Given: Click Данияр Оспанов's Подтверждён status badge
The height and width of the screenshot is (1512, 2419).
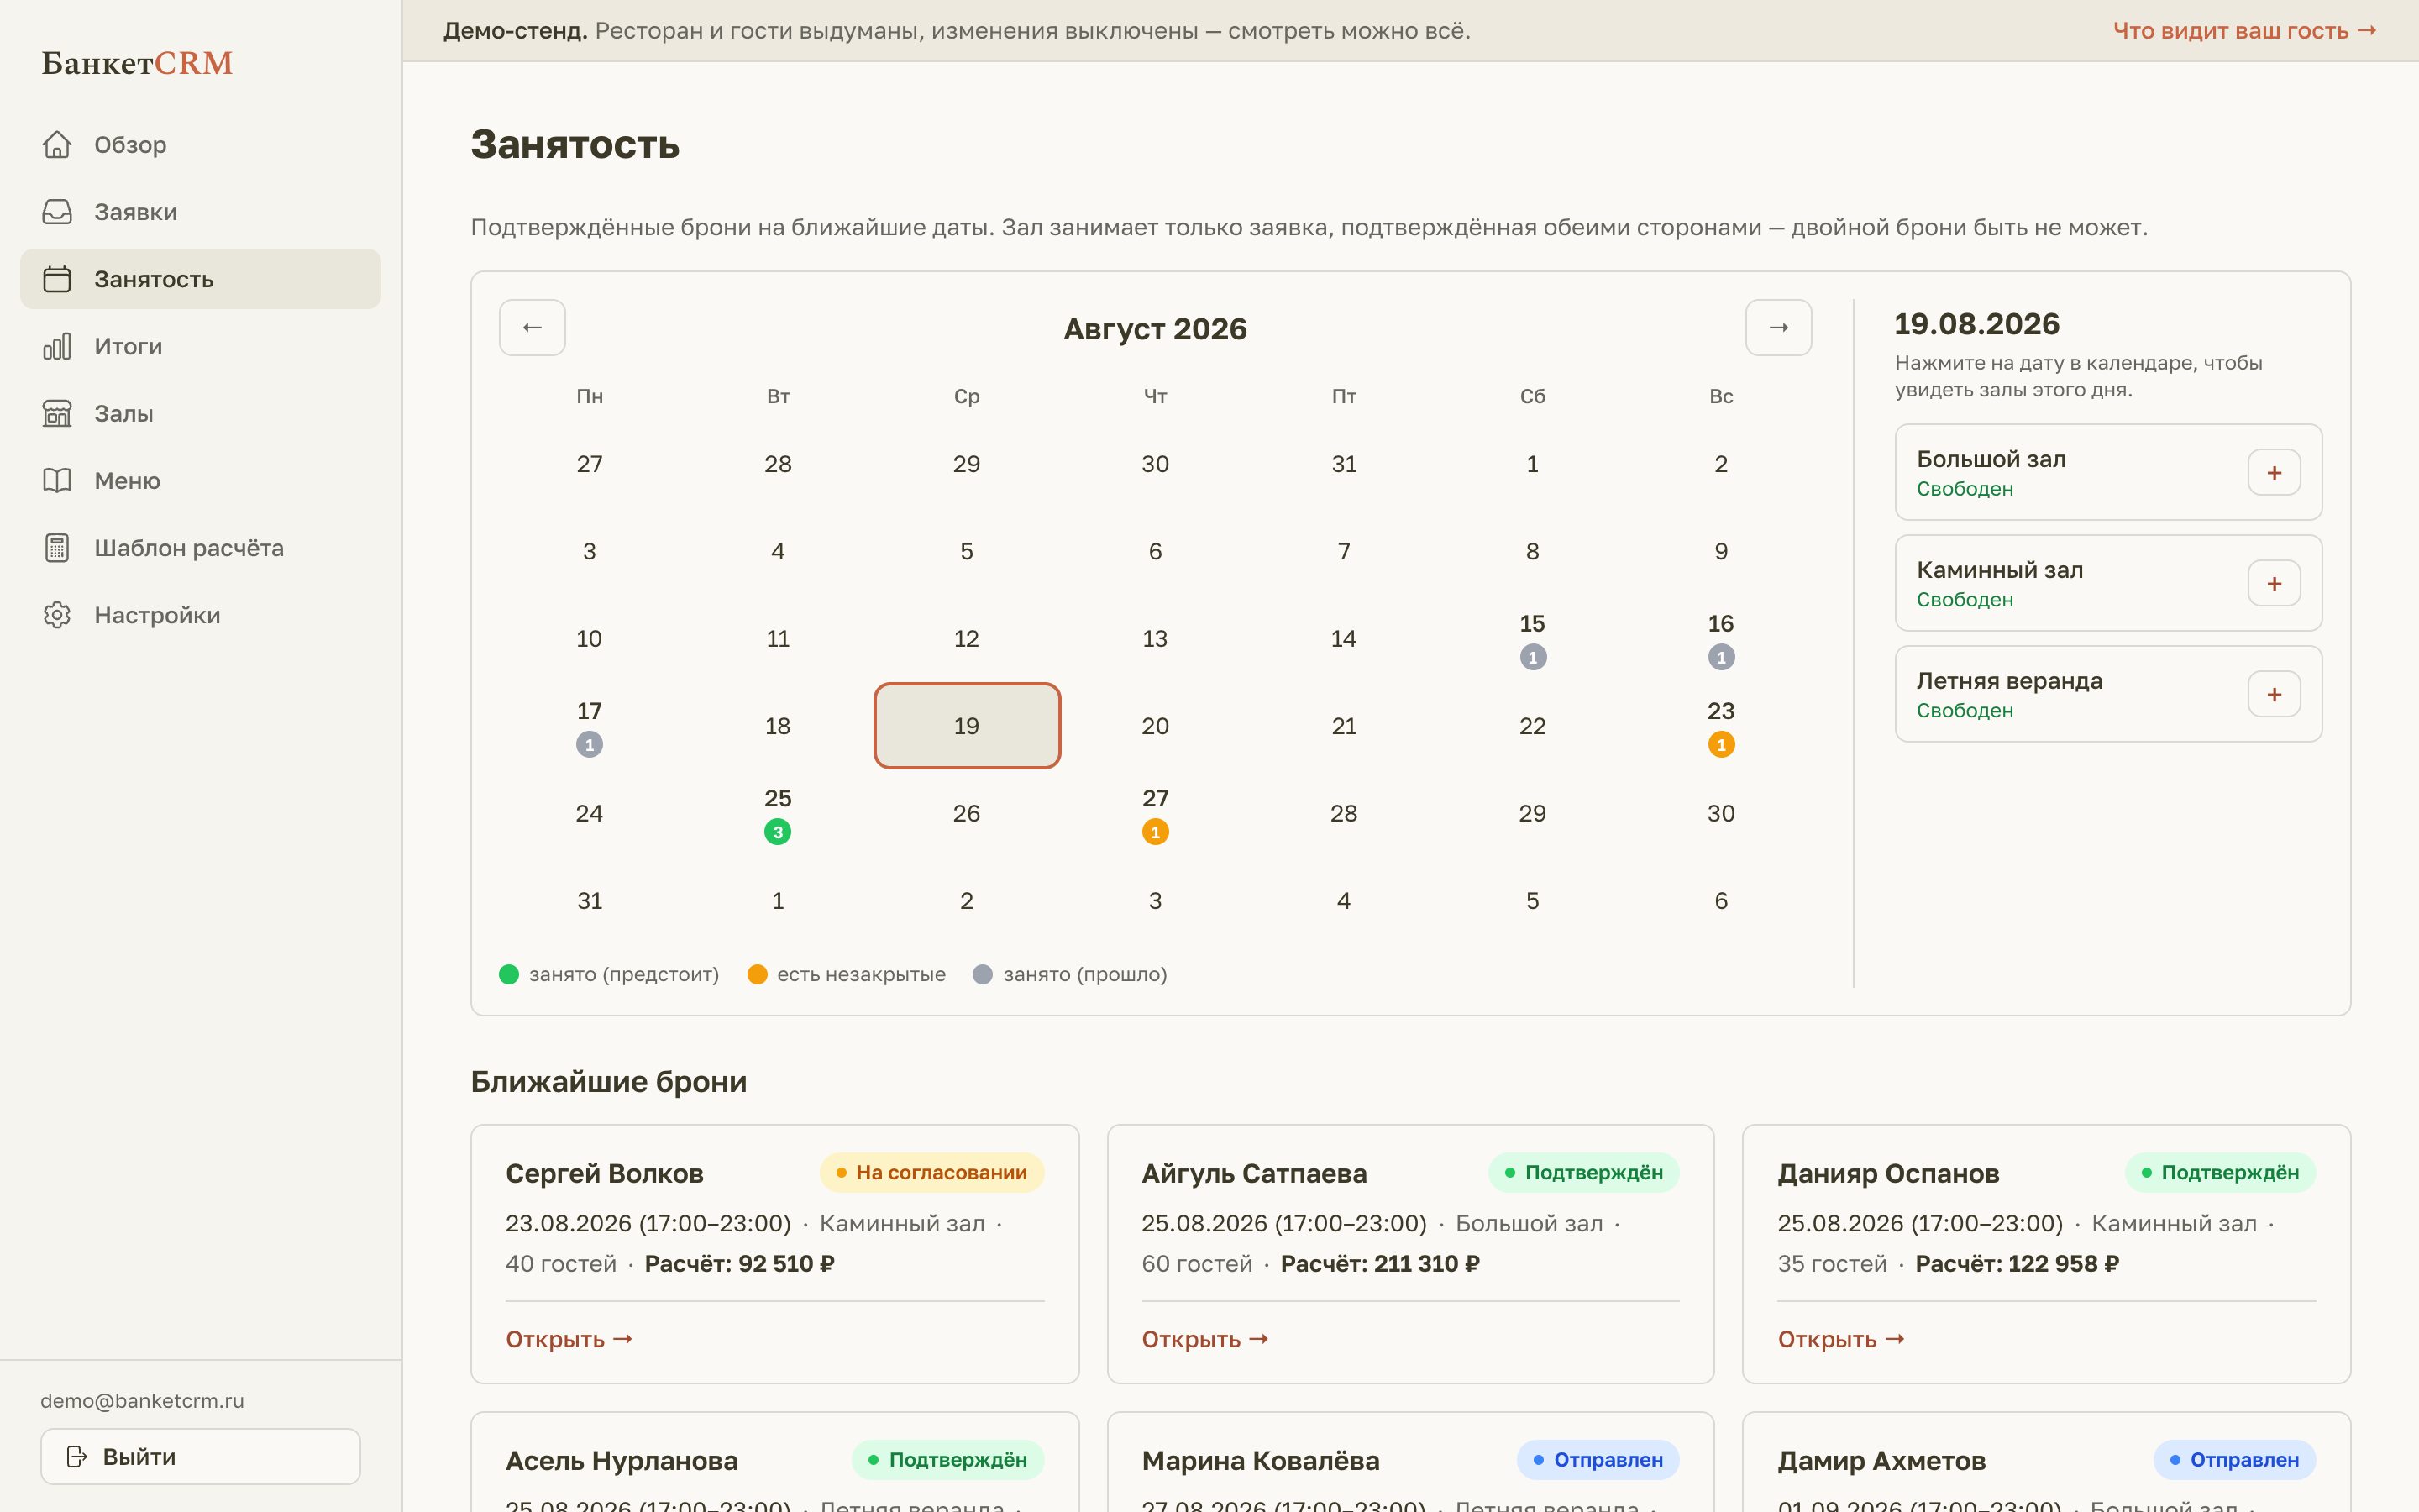Looking at the screenshot, I should (x=2220, y=1173).
